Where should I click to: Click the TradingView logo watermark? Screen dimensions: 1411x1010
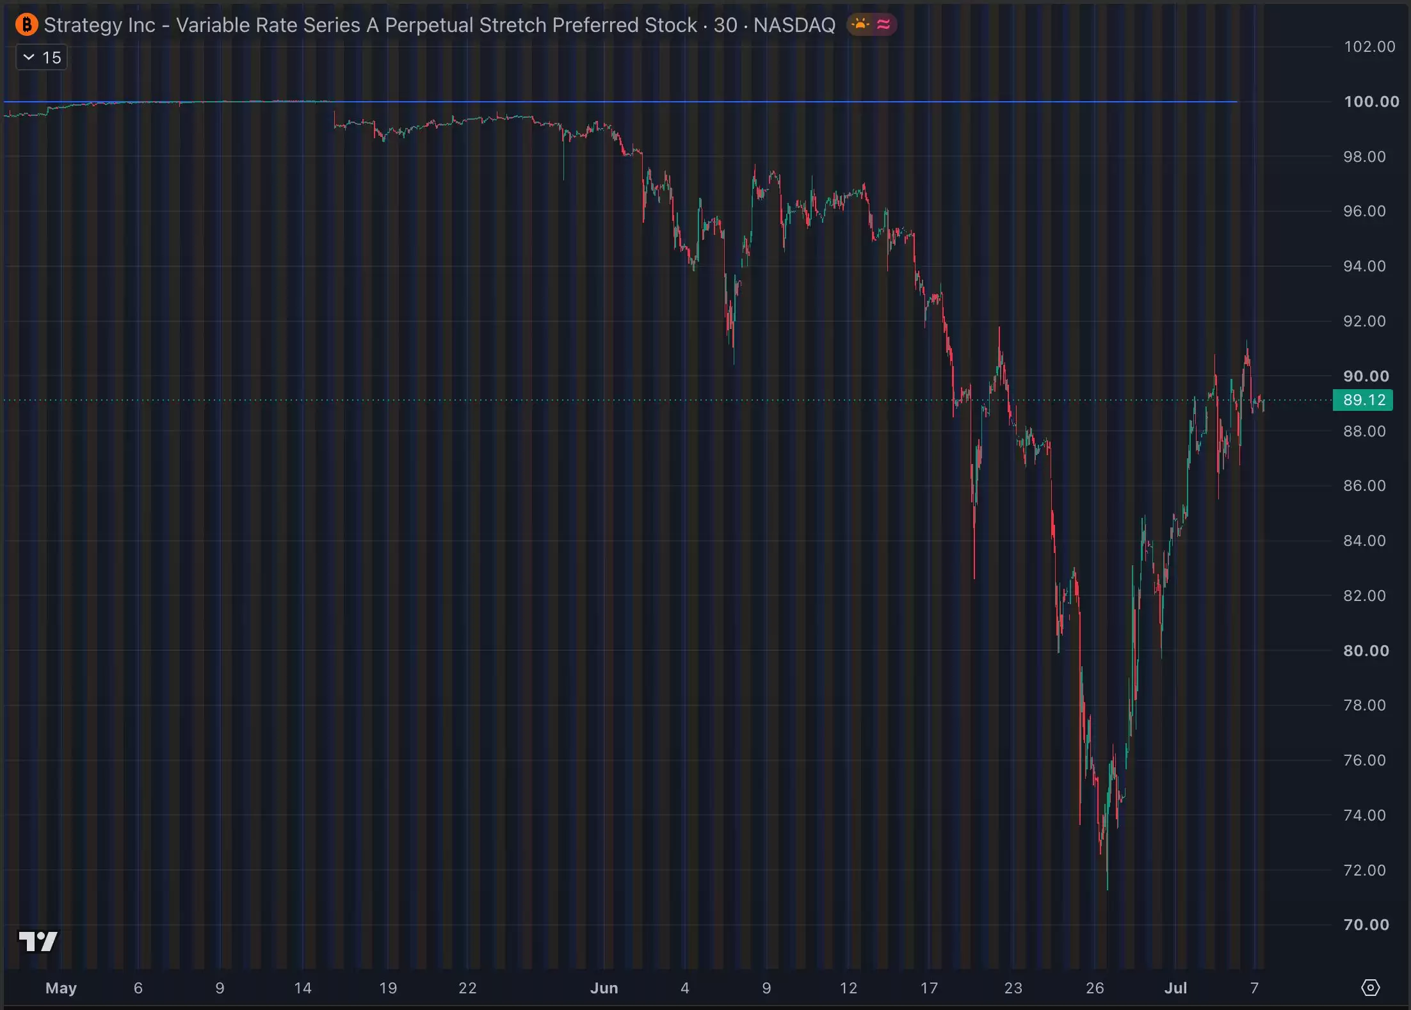click(x=38, y=941)
